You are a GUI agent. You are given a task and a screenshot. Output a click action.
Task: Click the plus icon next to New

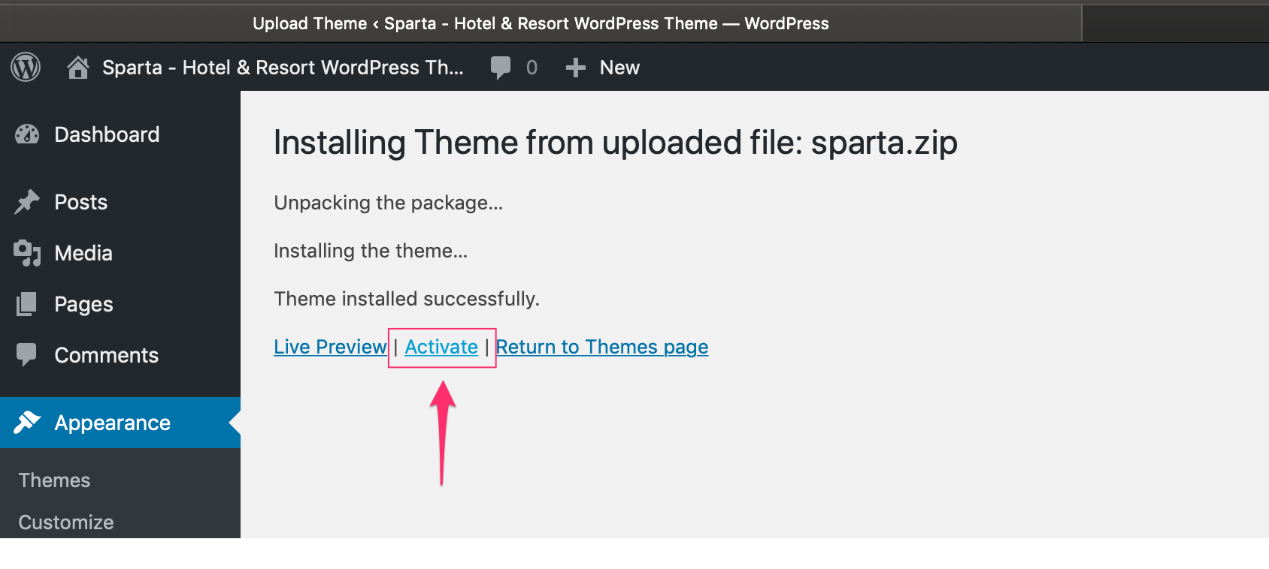pyautogui.click(x=576, y=68)
